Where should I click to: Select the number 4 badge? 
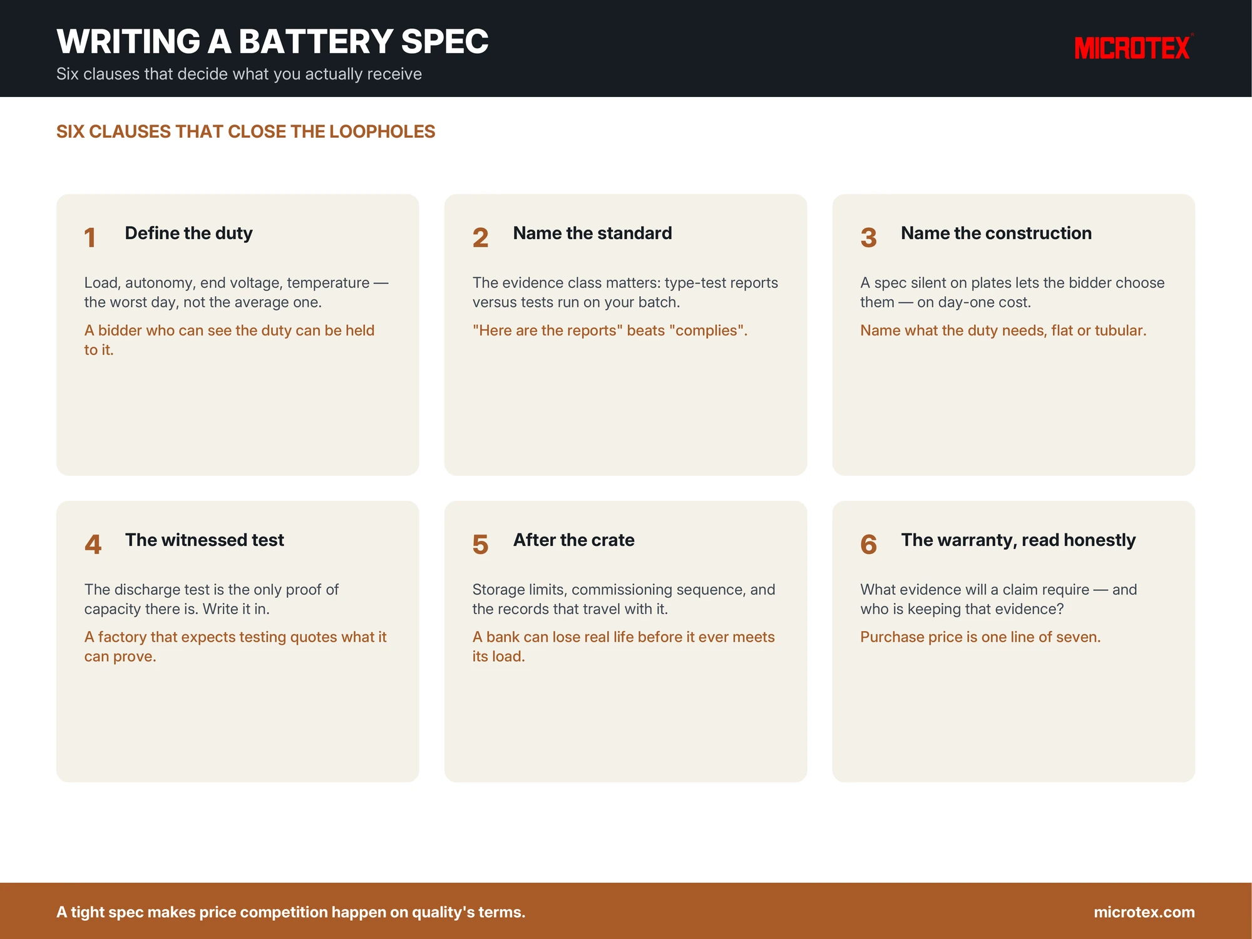point(93,545)
